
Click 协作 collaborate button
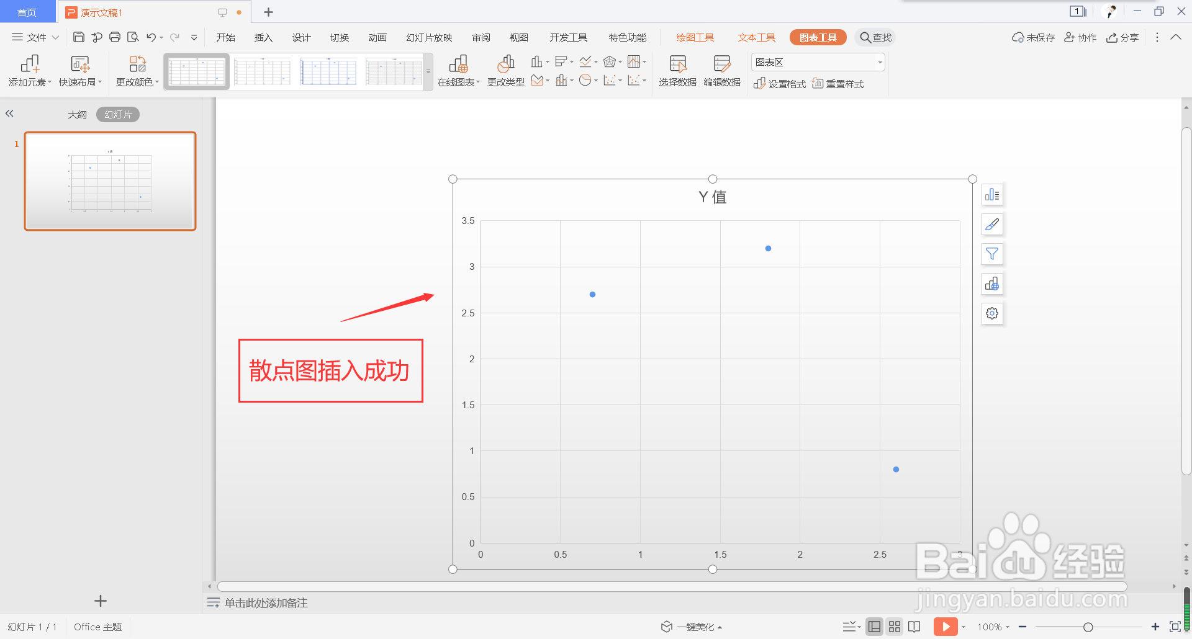(1080, 37)
